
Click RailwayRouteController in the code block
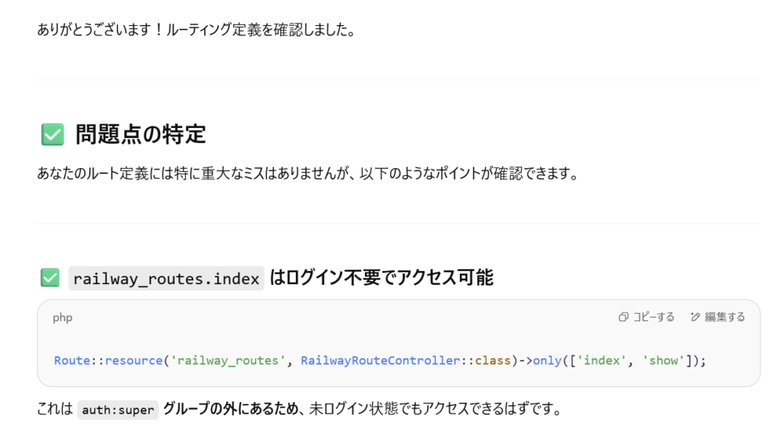coord(381,361)
